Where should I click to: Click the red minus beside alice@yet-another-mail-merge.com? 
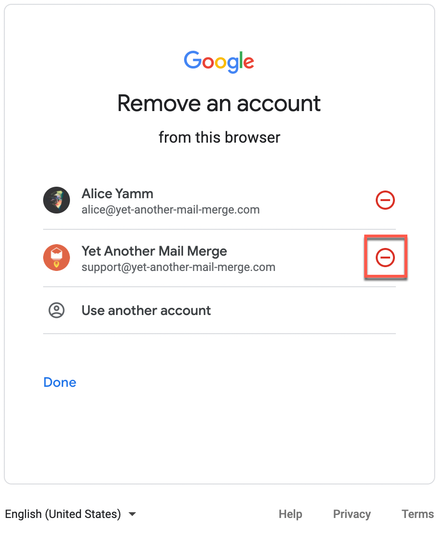tap(385, 200)
